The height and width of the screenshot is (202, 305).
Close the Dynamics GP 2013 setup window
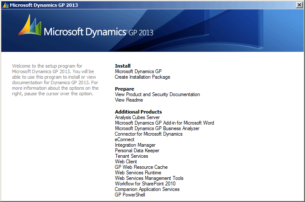click(299, 5)
